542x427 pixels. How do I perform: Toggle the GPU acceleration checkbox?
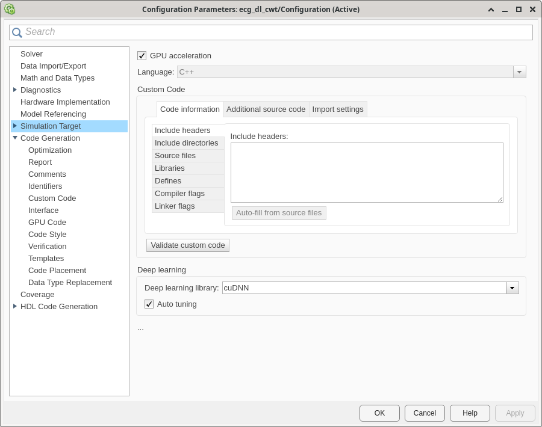[x=142, y=56]
